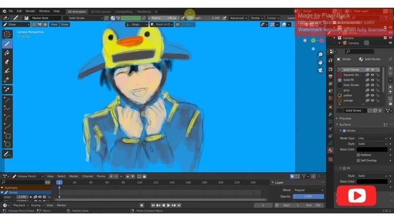This screenshot has width=394, height=221.
Task: Click the Blender logo icon
Action: 4,11
